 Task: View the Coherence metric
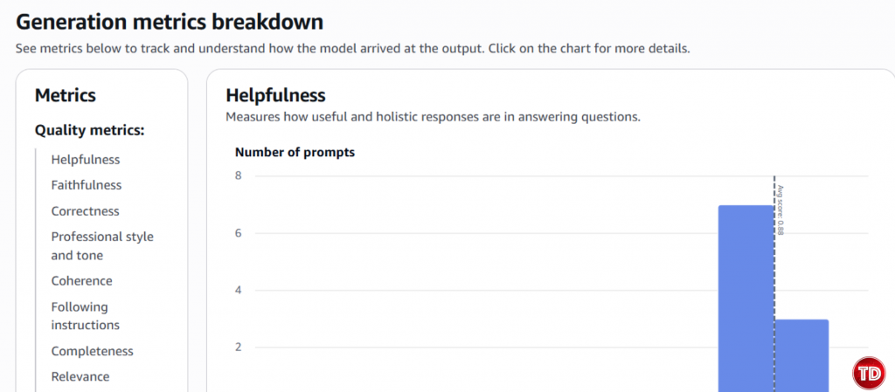[81, 281]
